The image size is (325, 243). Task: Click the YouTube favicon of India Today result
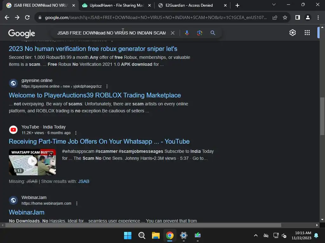click(x=13, y=130)
